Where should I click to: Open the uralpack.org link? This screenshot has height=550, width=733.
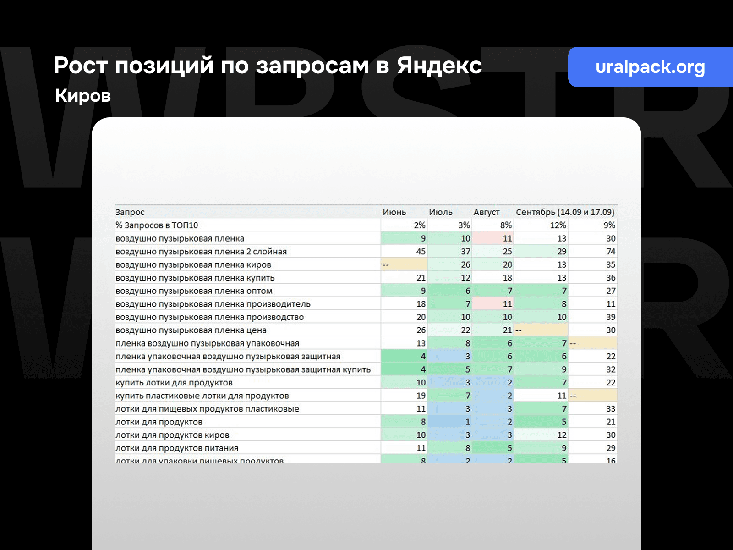(x=650, y=67)
